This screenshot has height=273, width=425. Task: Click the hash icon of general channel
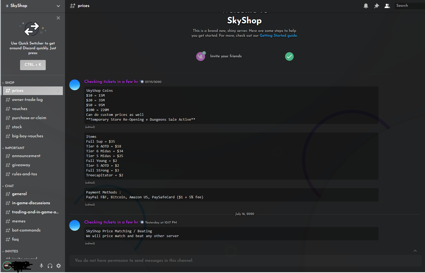pos(8,194)
